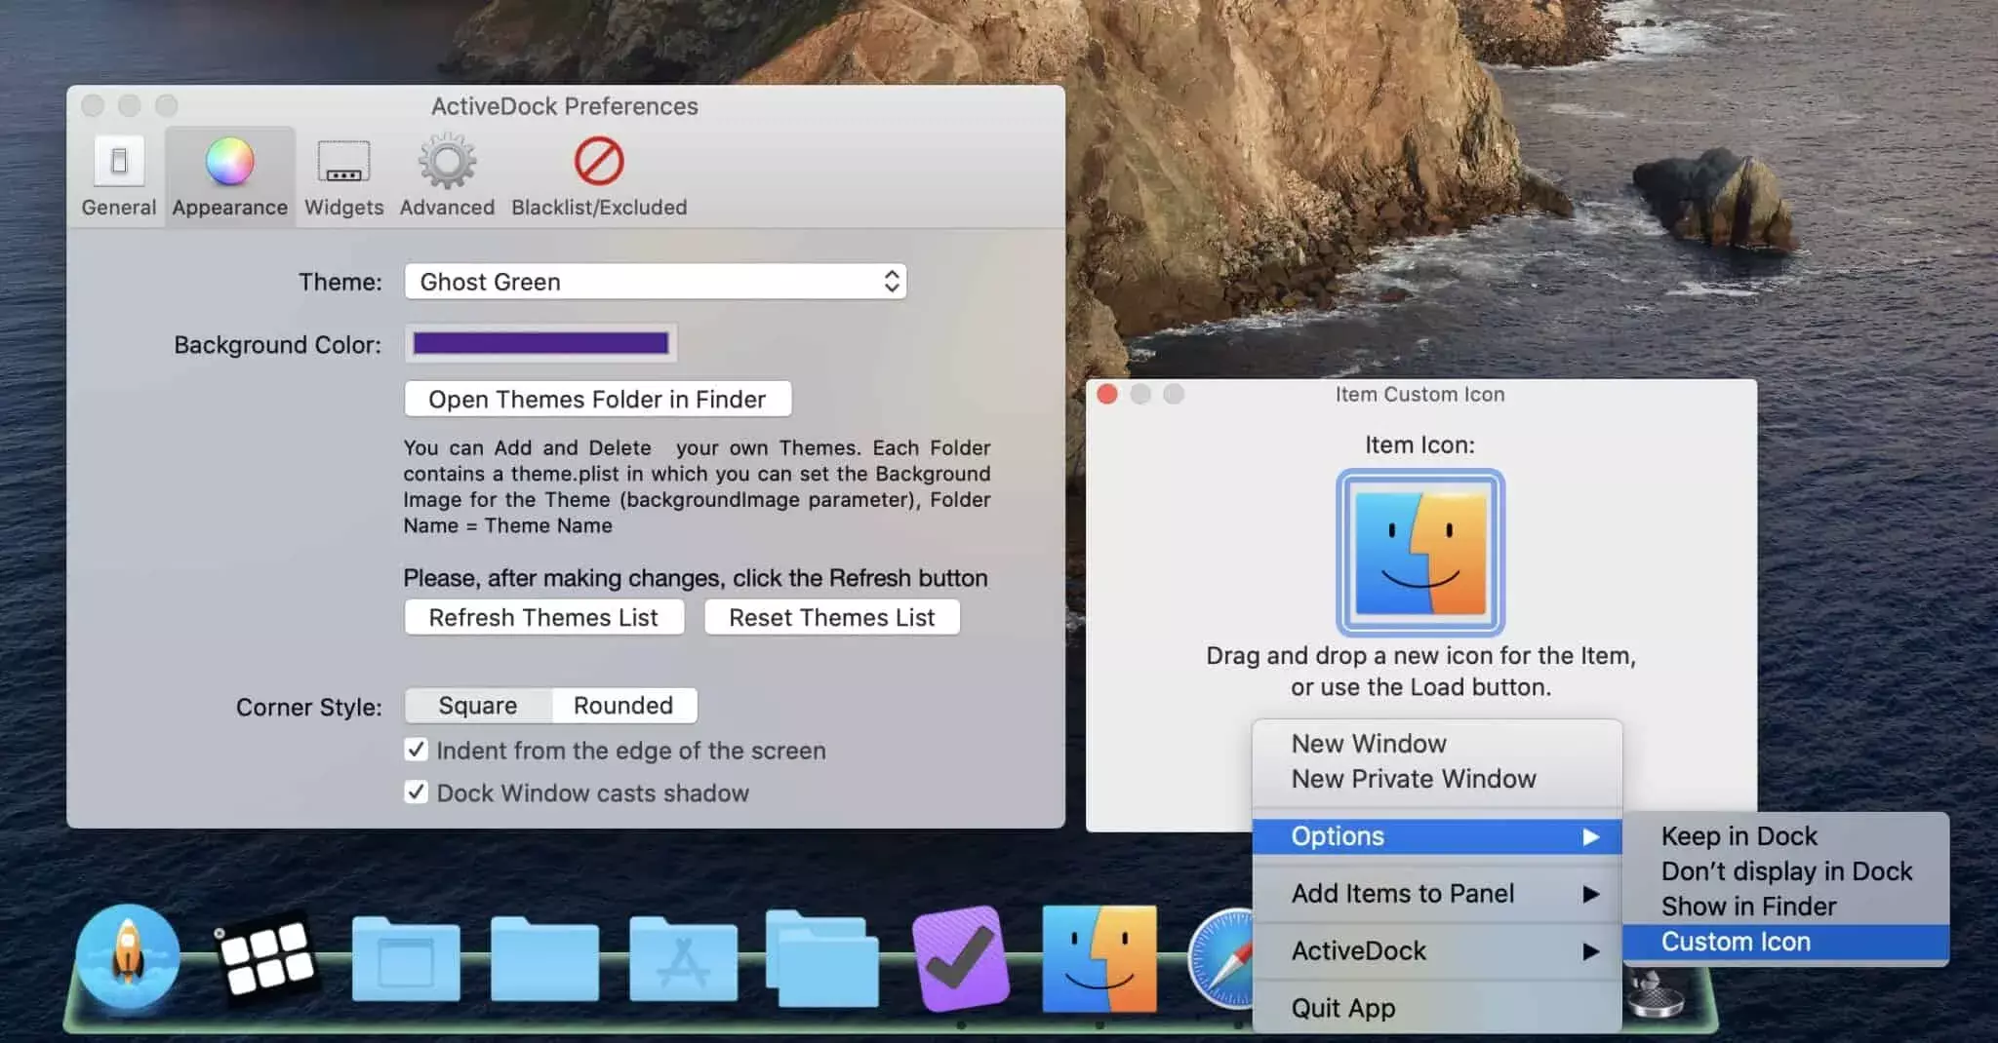Open the plain blue folder in dock
Viewport: 1998px width, 1043px height.
tap(543, 958)
